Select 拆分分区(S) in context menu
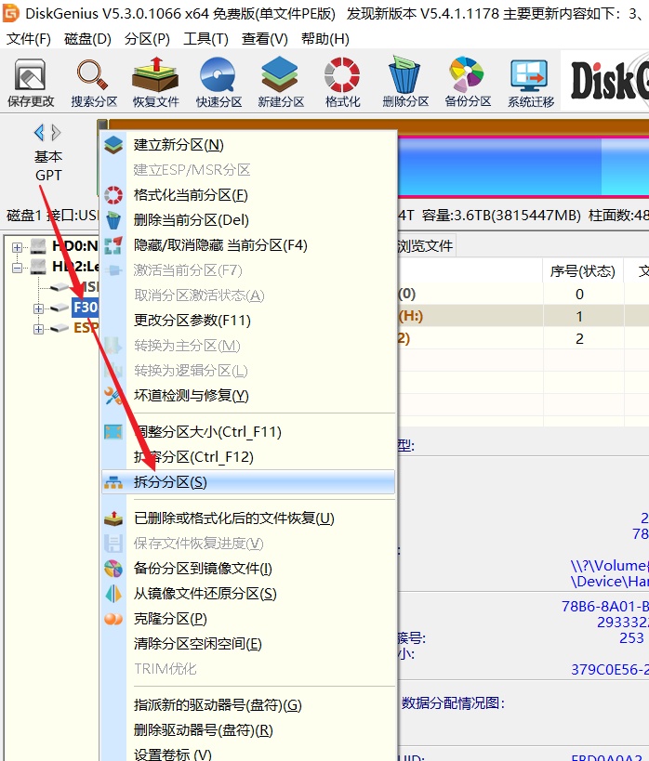This screenshot has width=649, height=761. pos(248,482)
